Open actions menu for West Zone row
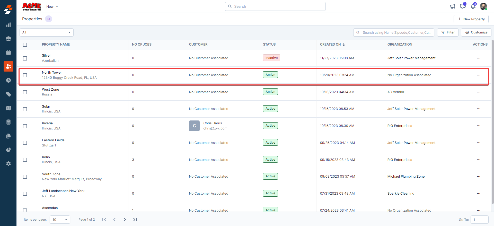Image resolution: width=494 pixels, height=226 pixels. tap(478, 92)
